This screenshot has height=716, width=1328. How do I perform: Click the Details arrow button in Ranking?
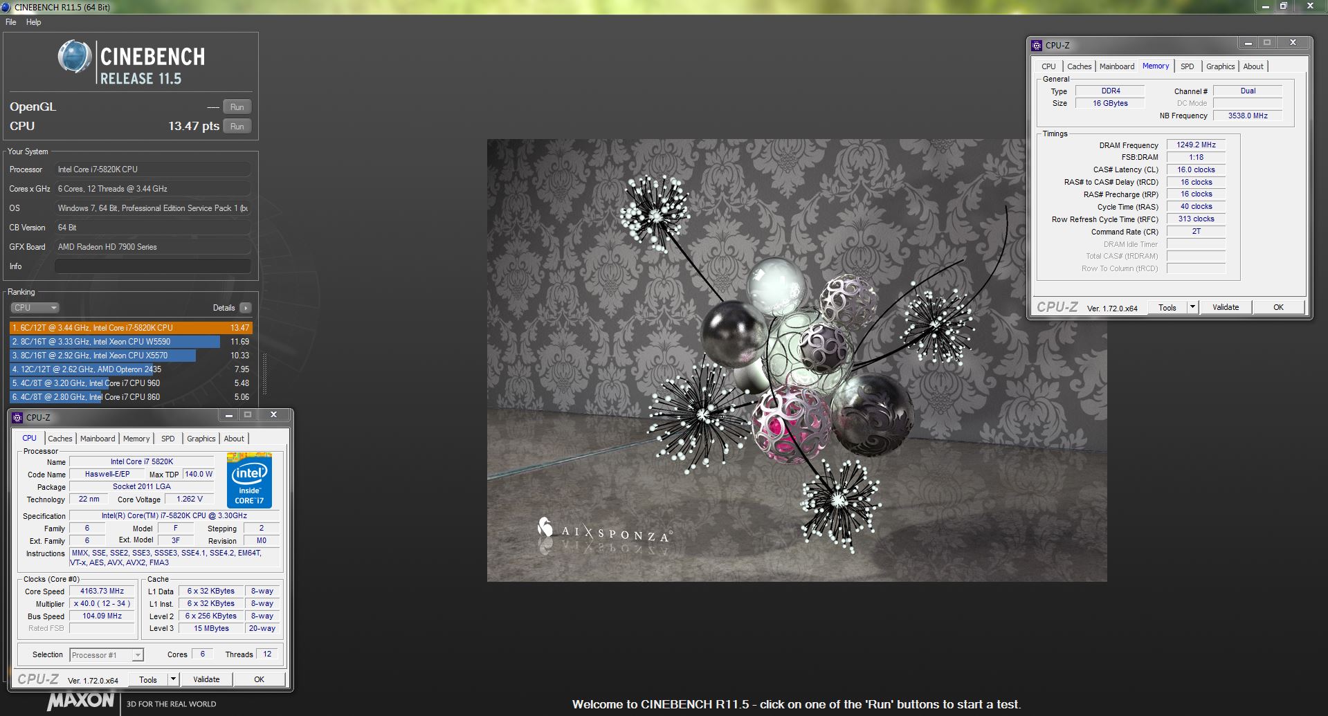[x=246, y=308]
